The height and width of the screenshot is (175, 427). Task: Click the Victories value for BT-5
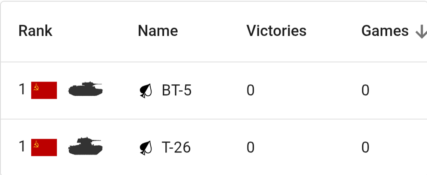coord(251,90)
